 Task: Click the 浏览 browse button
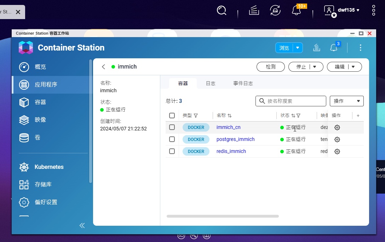[284, 48]
